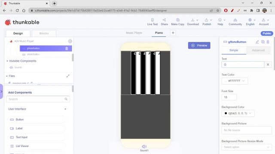This screenshot has width=275, height=154.
Task: Open the Background Color rgba picker
Action: pyautogui.click(x=238, y=113)
